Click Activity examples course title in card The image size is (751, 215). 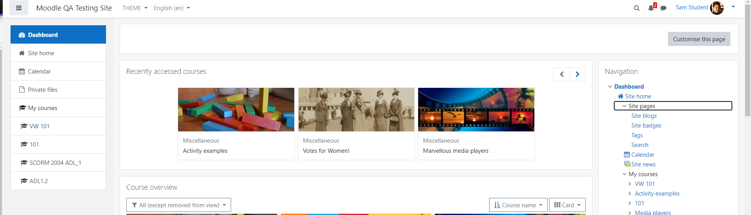pos(205,151)
